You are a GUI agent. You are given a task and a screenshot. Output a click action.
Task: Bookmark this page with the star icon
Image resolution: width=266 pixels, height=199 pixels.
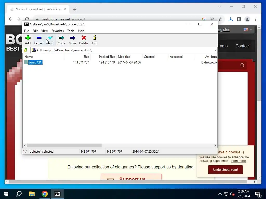pyautogui.click(x=220, y=19)
